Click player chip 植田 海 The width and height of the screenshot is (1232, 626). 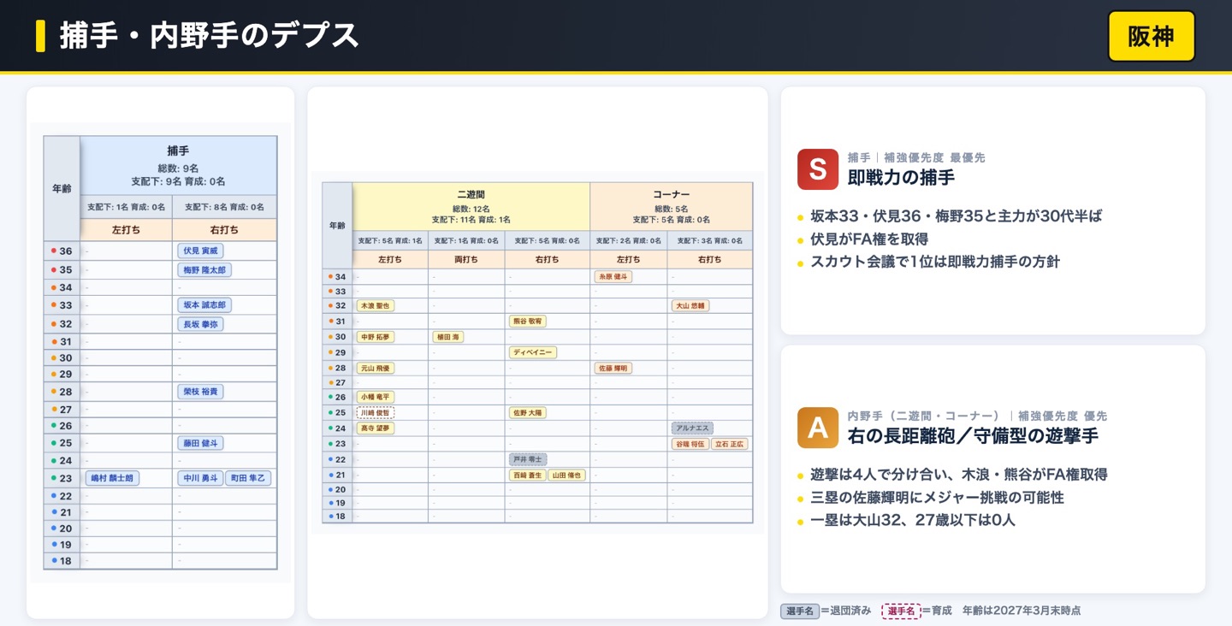coord(448,337)
